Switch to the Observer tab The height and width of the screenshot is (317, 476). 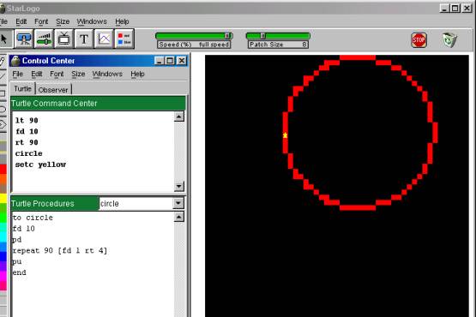[53, 90]
